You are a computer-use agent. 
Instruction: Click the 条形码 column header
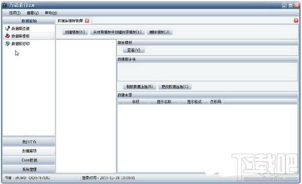(215, 101)
